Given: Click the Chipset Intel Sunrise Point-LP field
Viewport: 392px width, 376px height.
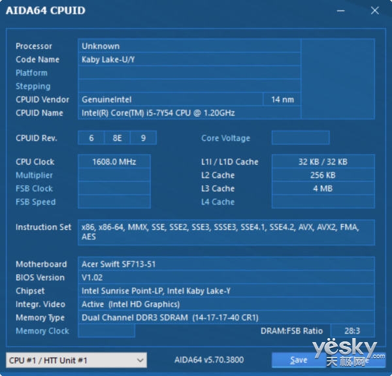Looking at the screenshot, I should (x=226, y=290).
